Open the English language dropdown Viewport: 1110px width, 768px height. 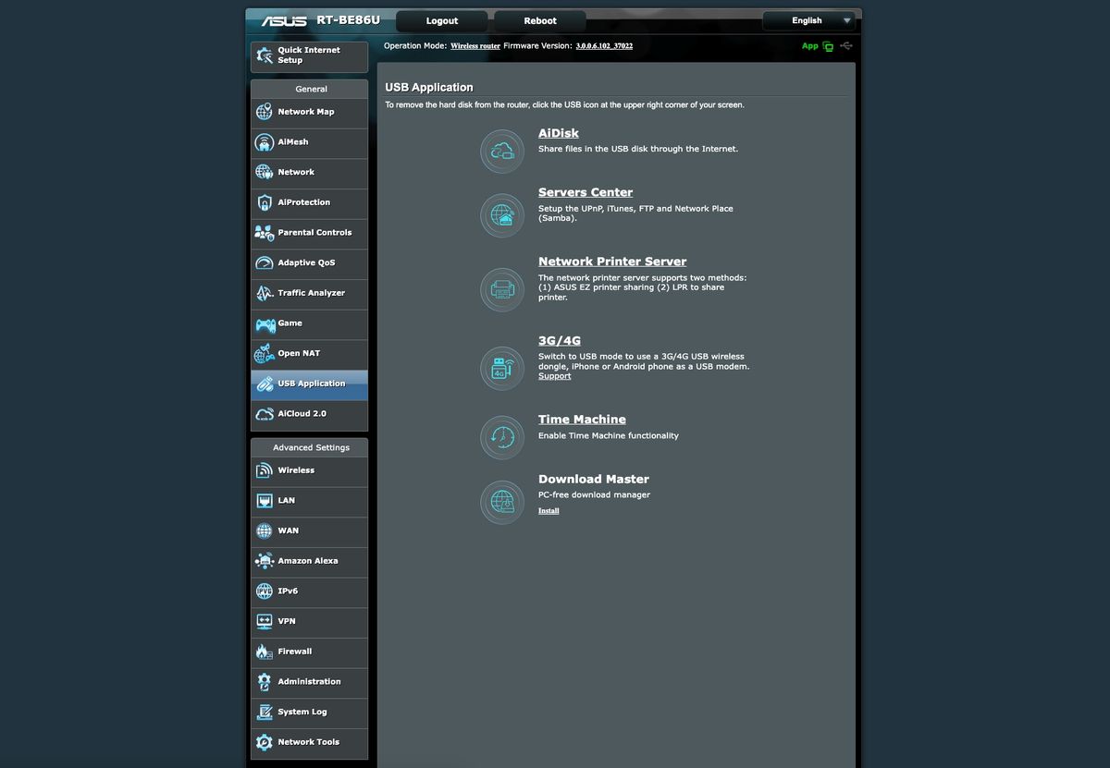809,20
